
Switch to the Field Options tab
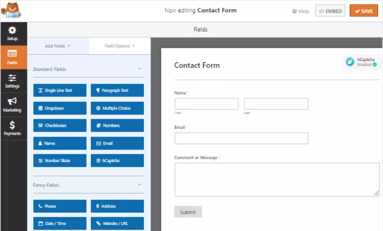[119, 46]
